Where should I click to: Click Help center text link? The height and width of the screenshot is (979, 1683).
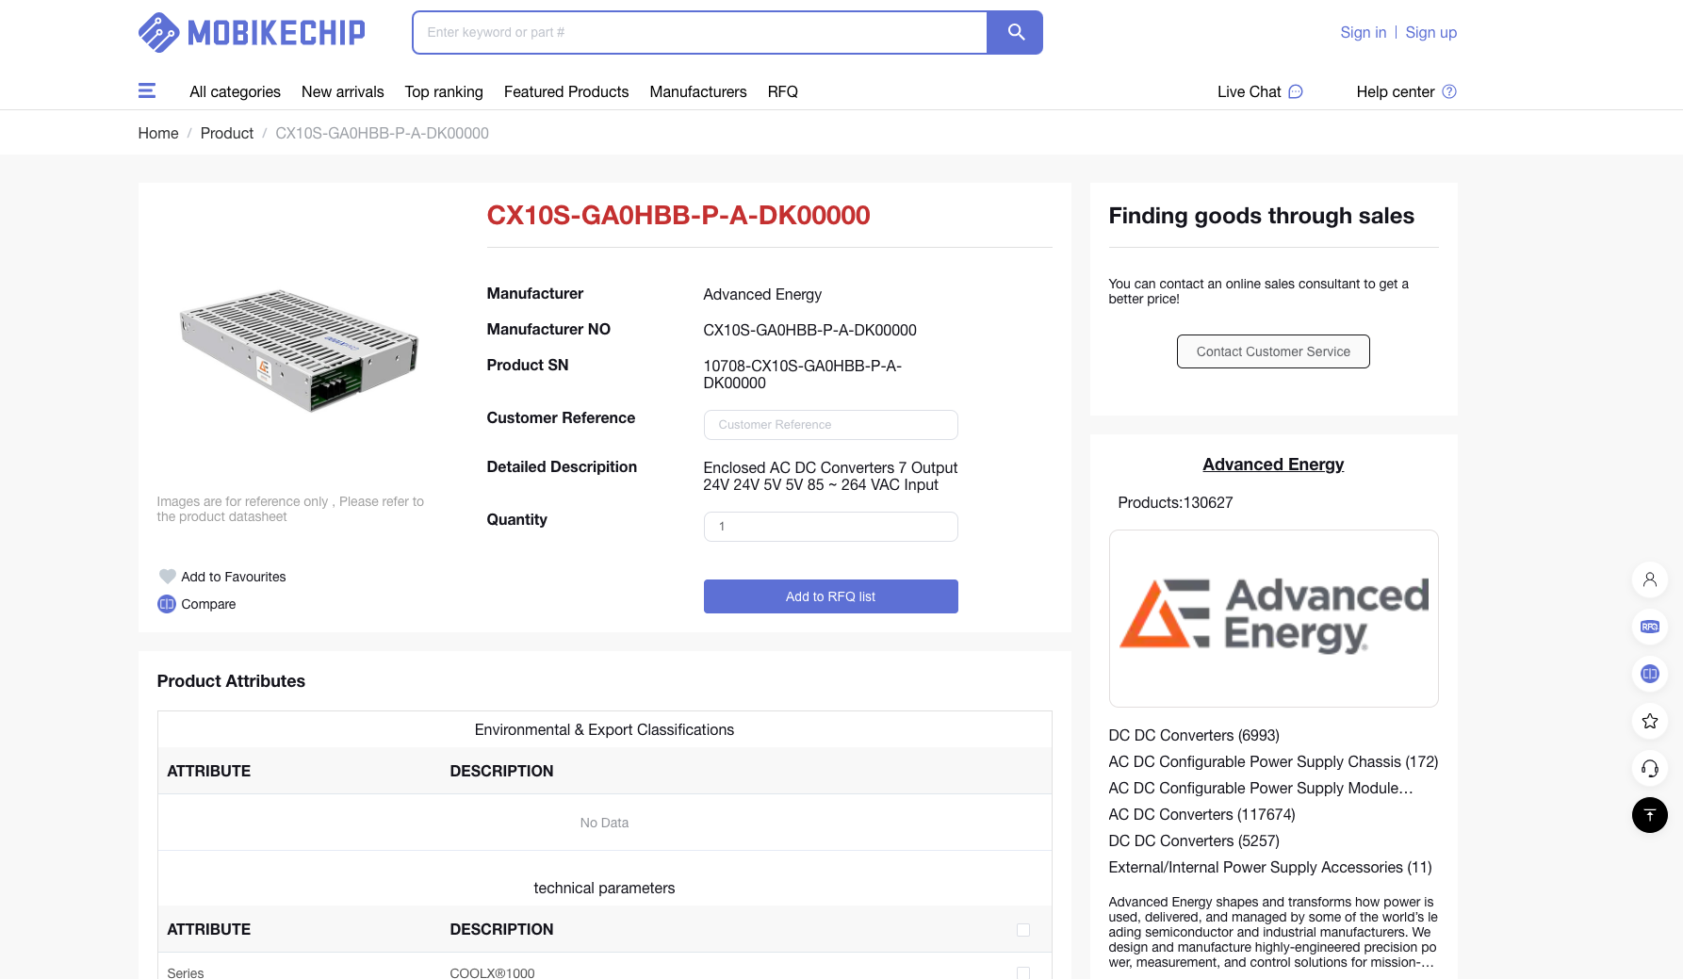(x=1396, y=91)
